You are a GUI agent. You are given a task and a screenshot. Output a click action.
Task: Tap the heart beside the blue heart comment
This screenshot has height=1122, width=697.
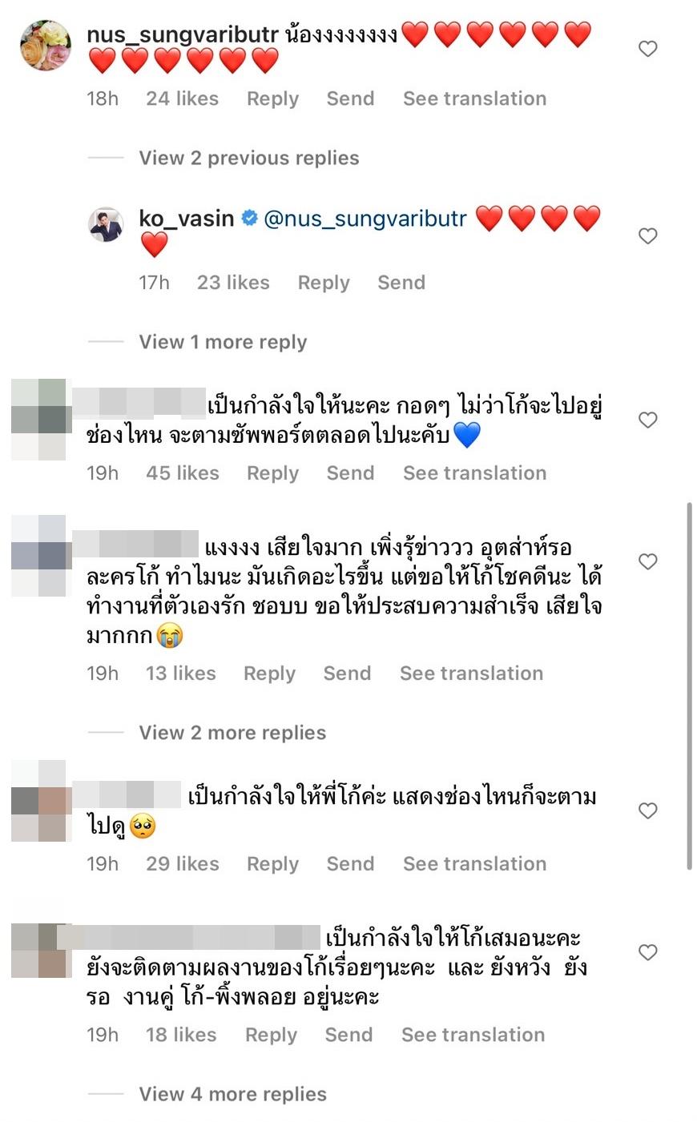[x=648, y=420]
